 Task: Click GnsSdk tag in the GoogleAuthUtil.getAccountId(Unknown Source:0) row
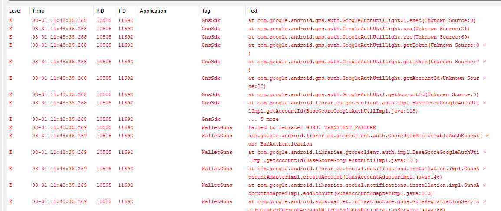(x=211, y=94)
